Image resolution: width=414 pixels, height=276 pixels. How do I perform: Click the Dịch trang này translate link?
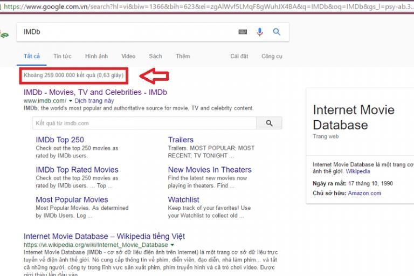click(x=94, y=101)
